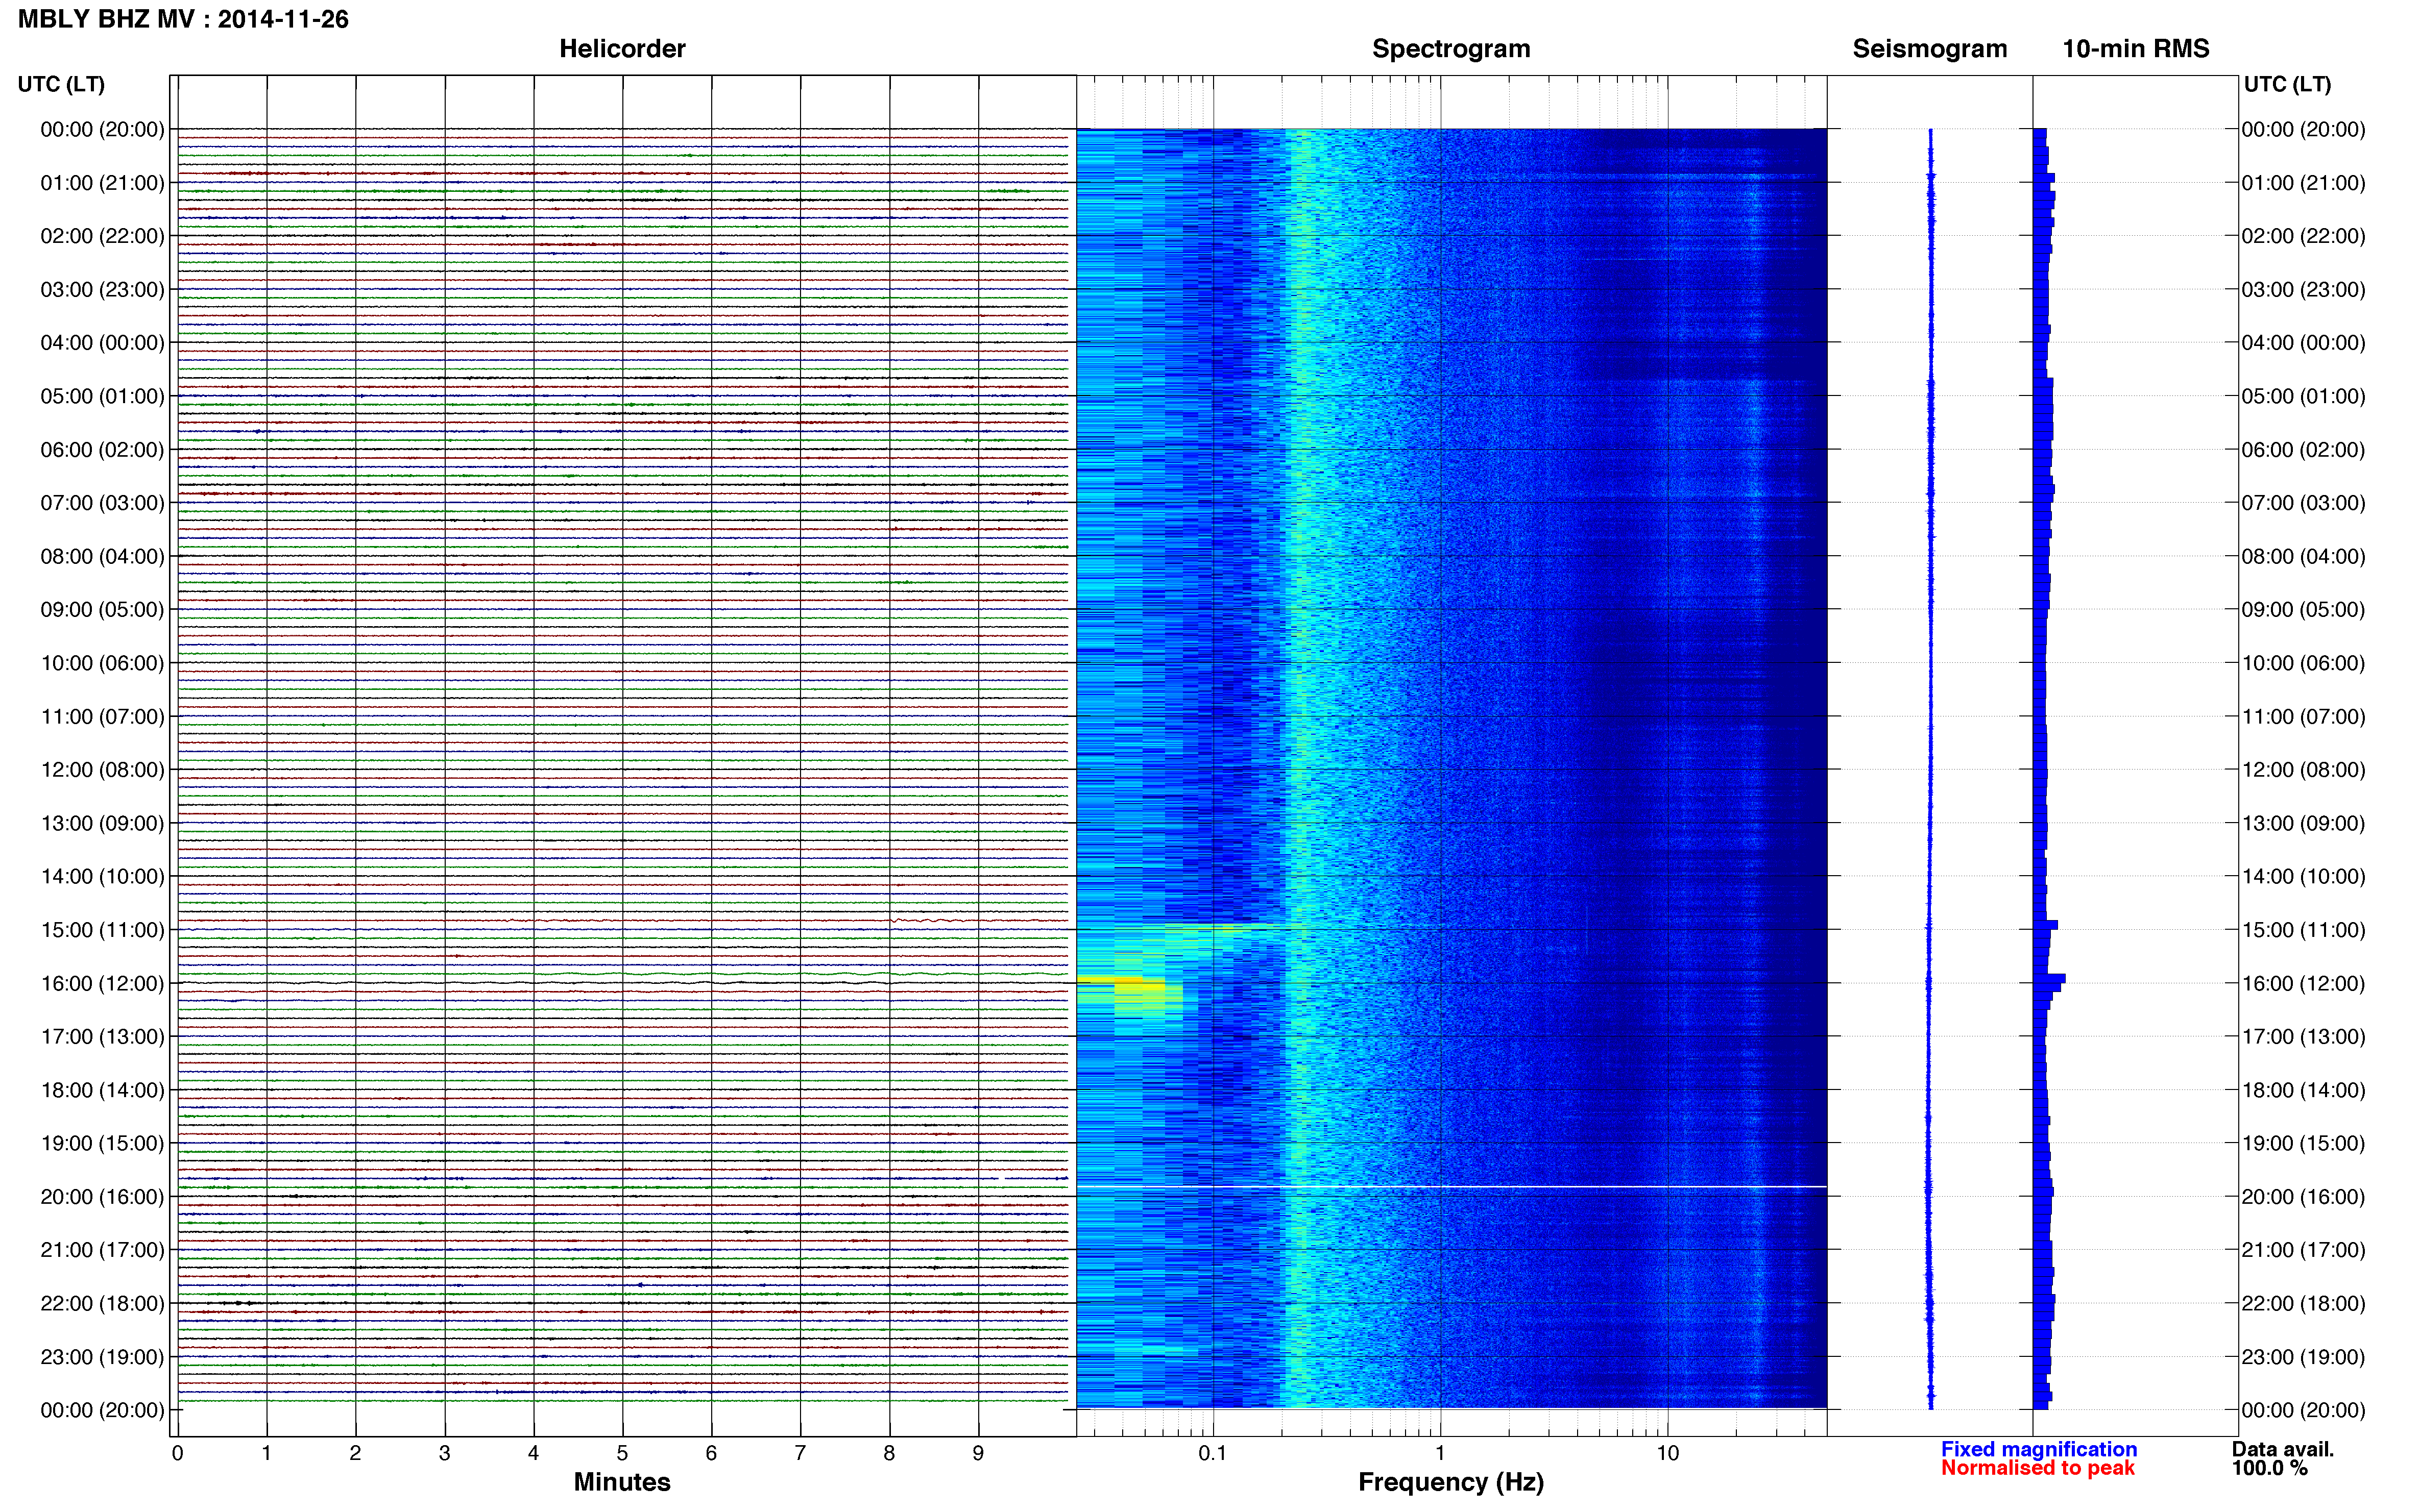The height and width of the screenshot is (1512, 2420).
Task: Select the left time label '02:00 (22:00)'
Action: pyautogui.click(x=102, y=236)
